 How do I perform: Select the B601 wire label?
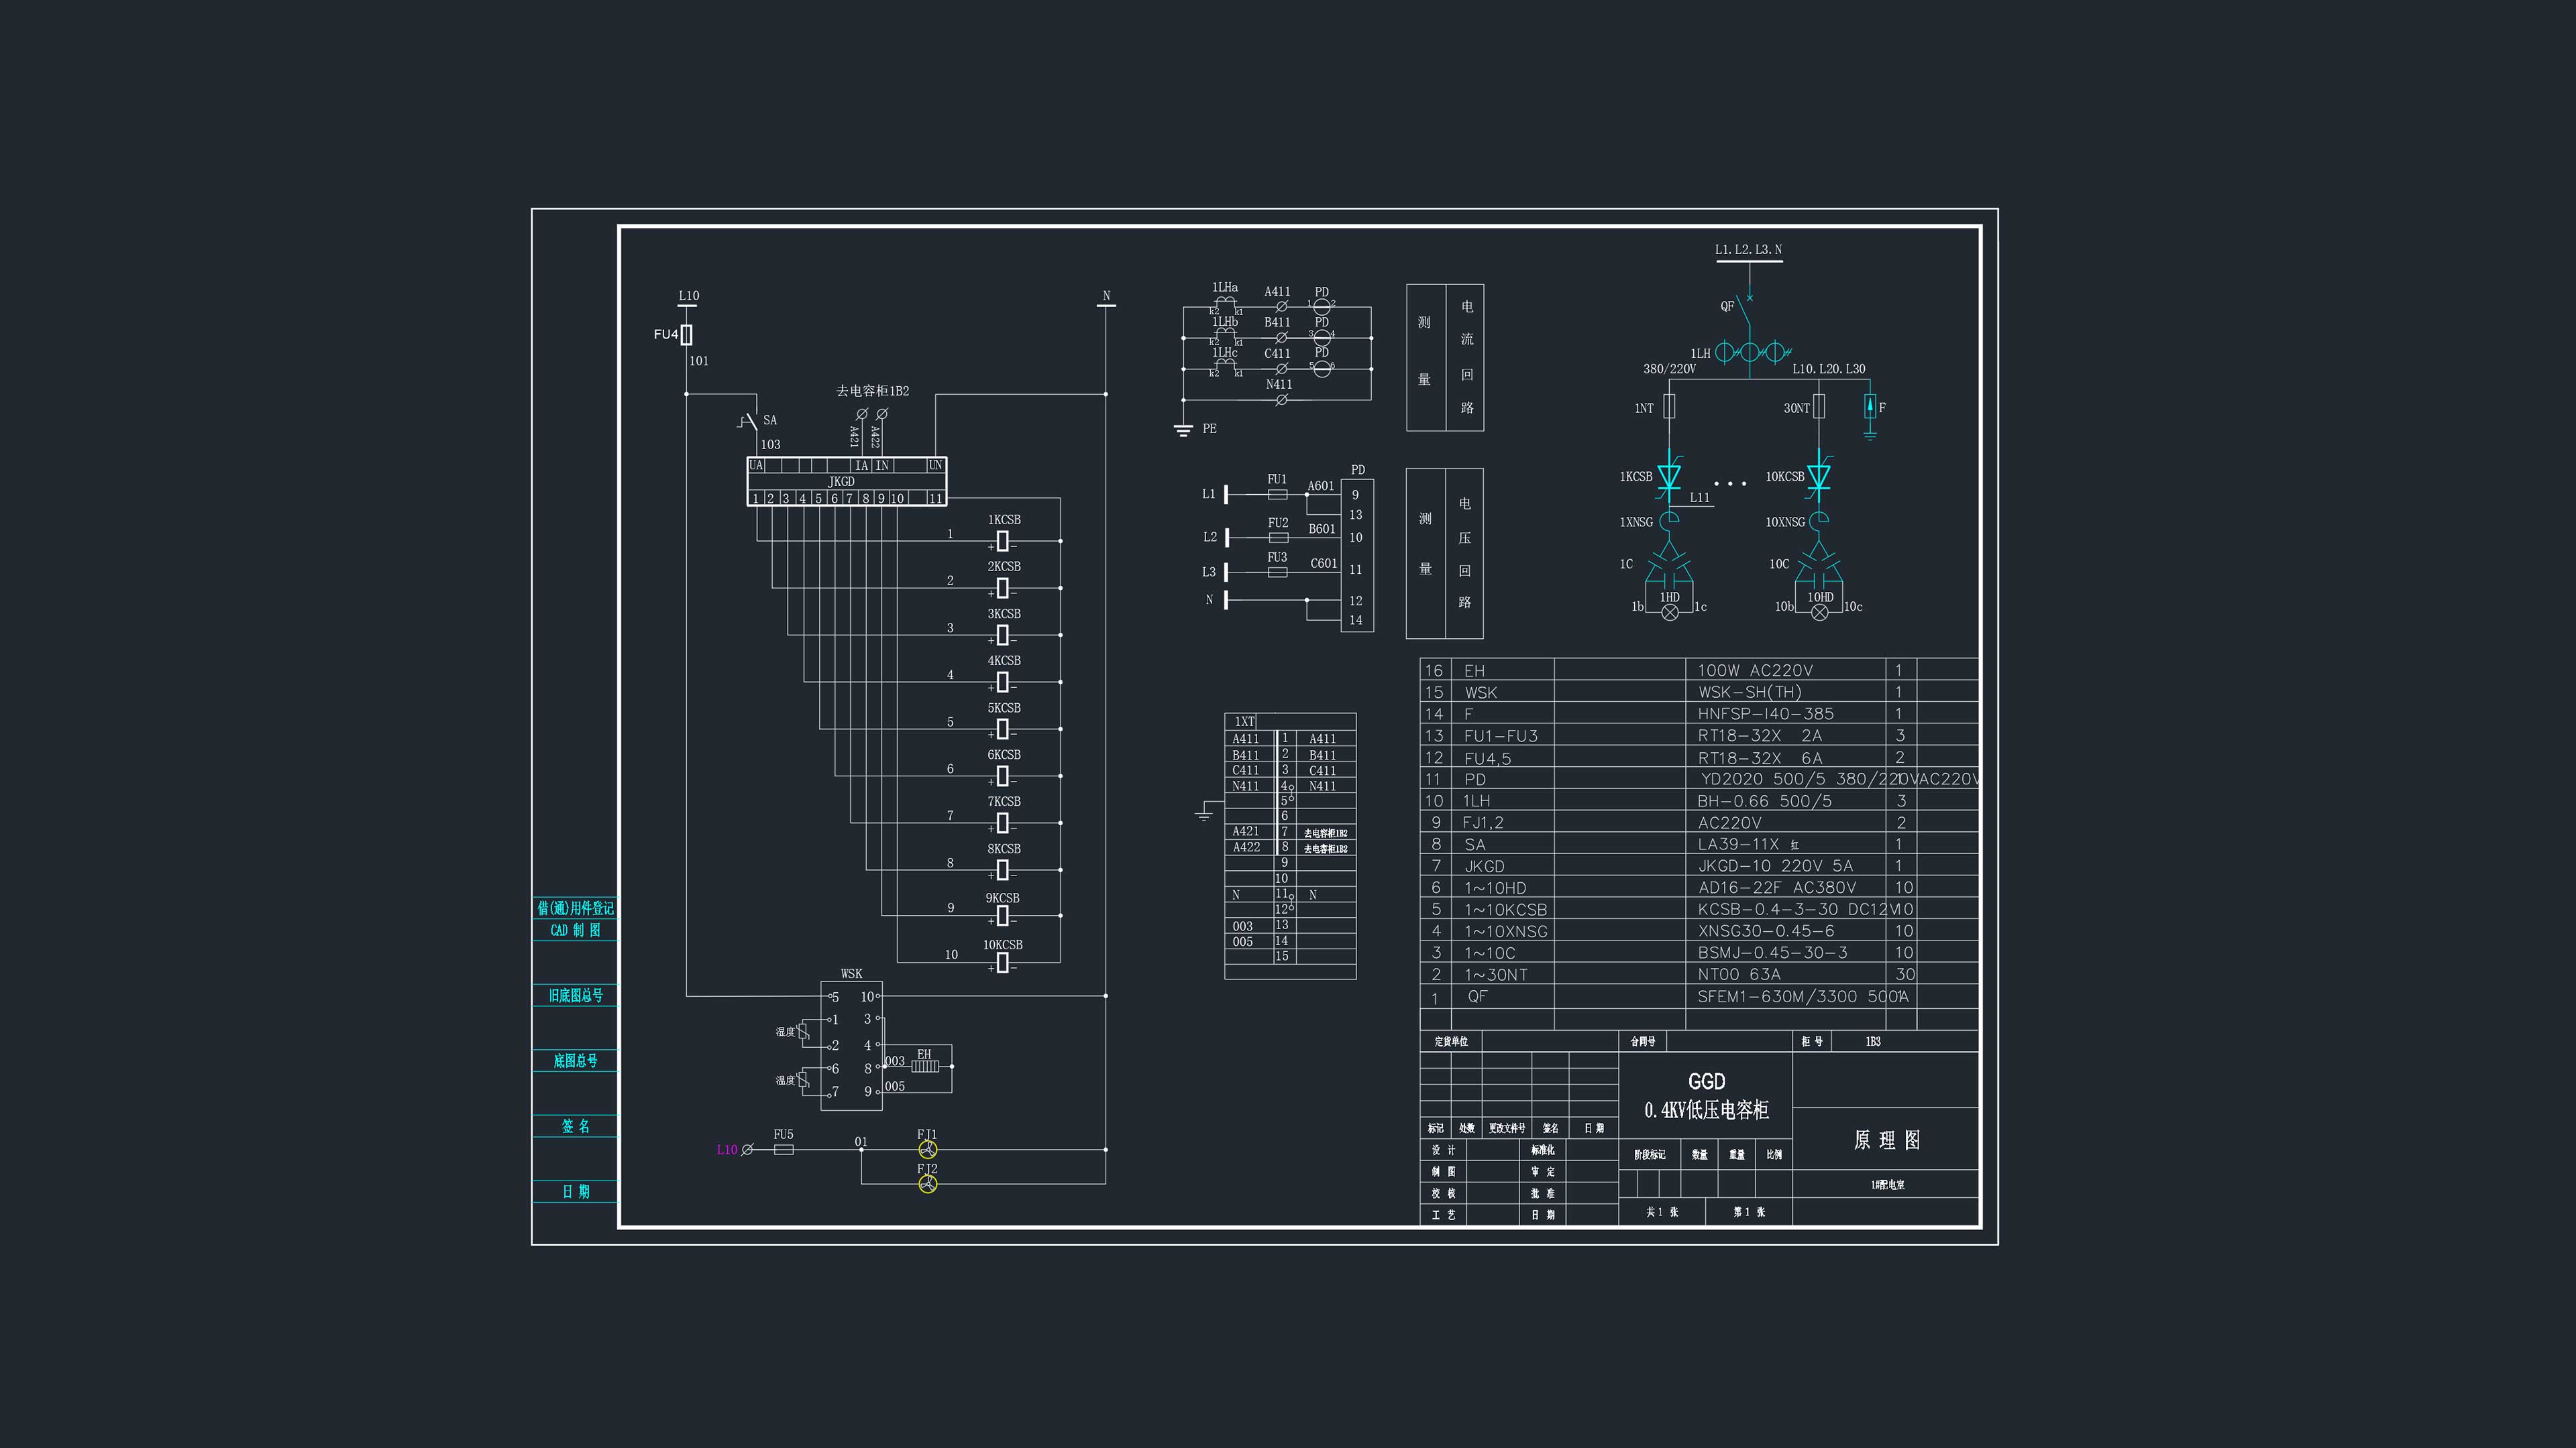[x=1322, y=530]
